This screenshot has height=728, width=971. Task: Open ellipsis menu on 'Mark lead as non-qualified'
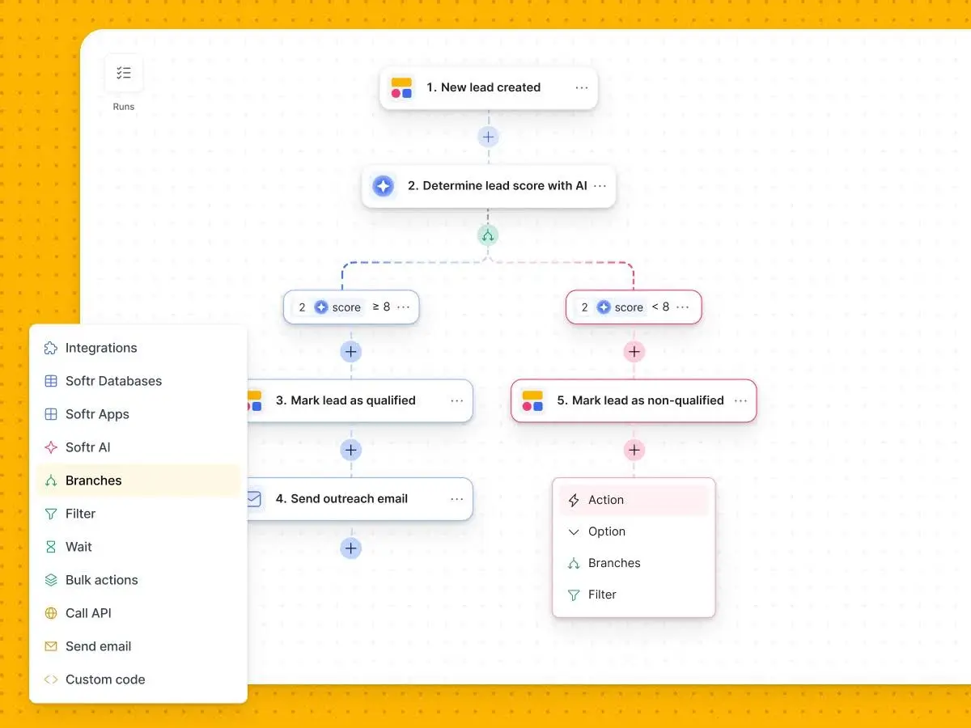740,400
